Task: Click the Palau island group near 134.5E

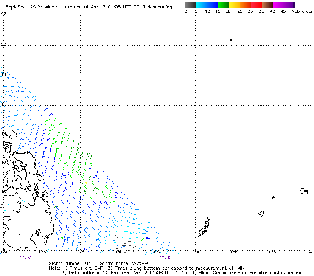Action: [204, 228]
